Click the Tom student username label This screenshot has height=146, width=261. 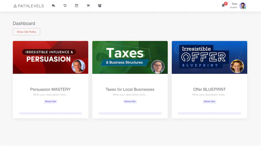[x=234, y=5]
